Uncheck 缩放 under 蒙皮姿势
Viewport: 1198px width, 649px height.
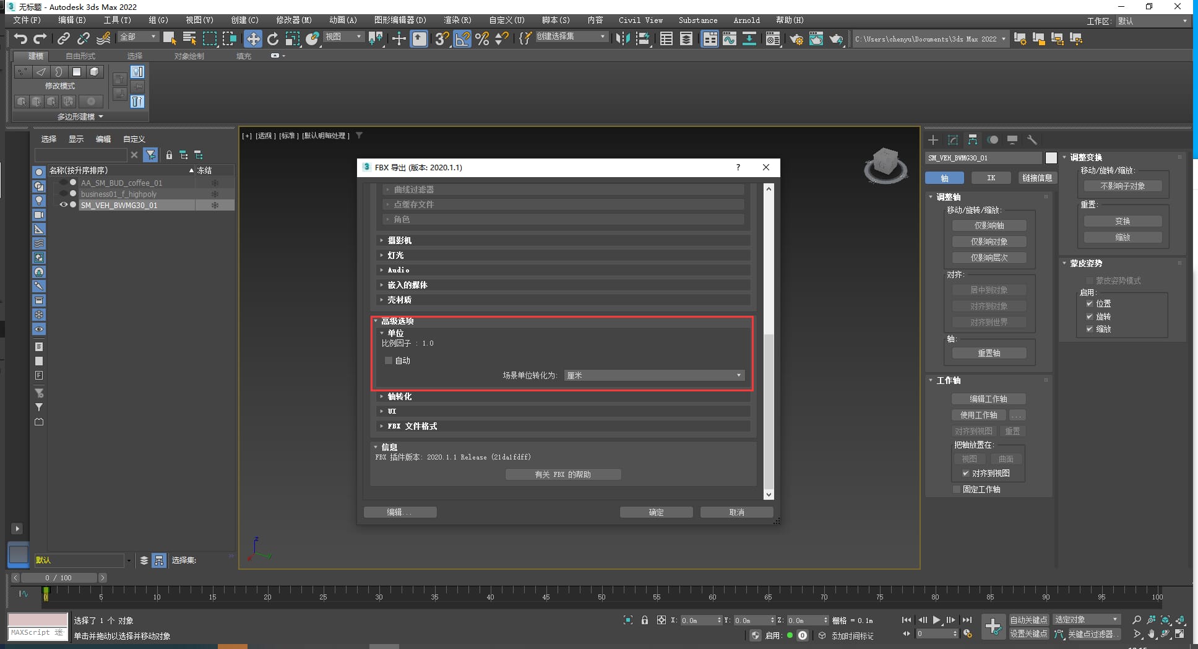pos(1090,329)
